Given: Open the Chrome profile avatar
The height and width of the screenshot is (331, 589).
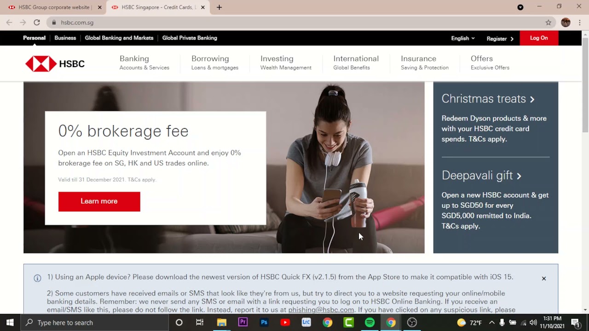Looking at the screenshot, I should (x=566, y=22).
